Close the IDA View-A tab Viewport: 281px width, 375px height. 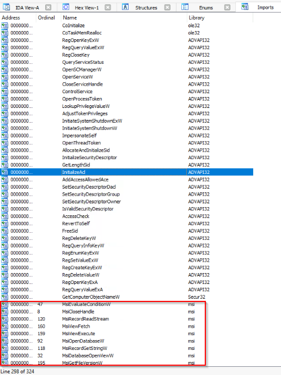coord(48,8)
